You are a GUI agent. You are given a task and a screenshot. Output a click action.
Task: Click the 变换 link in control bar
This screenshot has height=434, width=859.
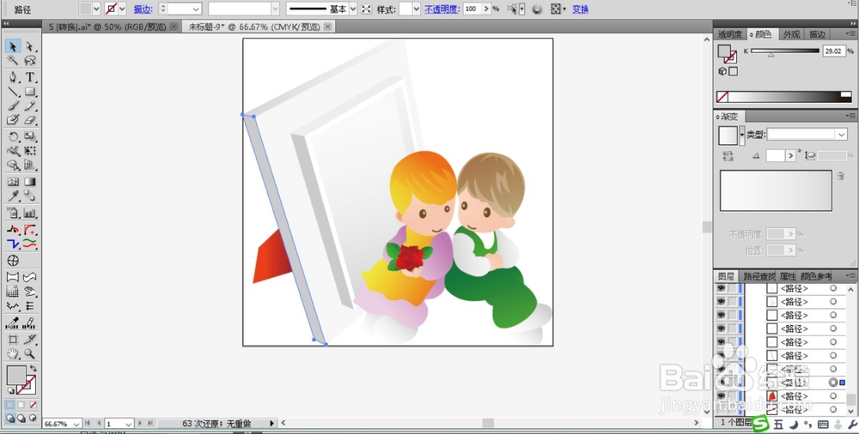click(x=580, y=9)
